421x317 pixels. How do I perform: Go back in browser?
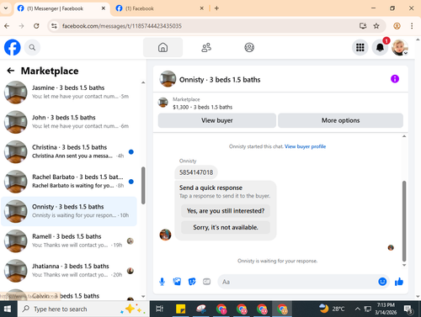pos(7,26)
